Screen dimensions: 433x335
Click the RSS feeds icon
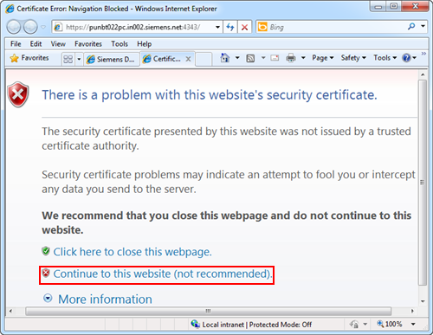point(250,58)
